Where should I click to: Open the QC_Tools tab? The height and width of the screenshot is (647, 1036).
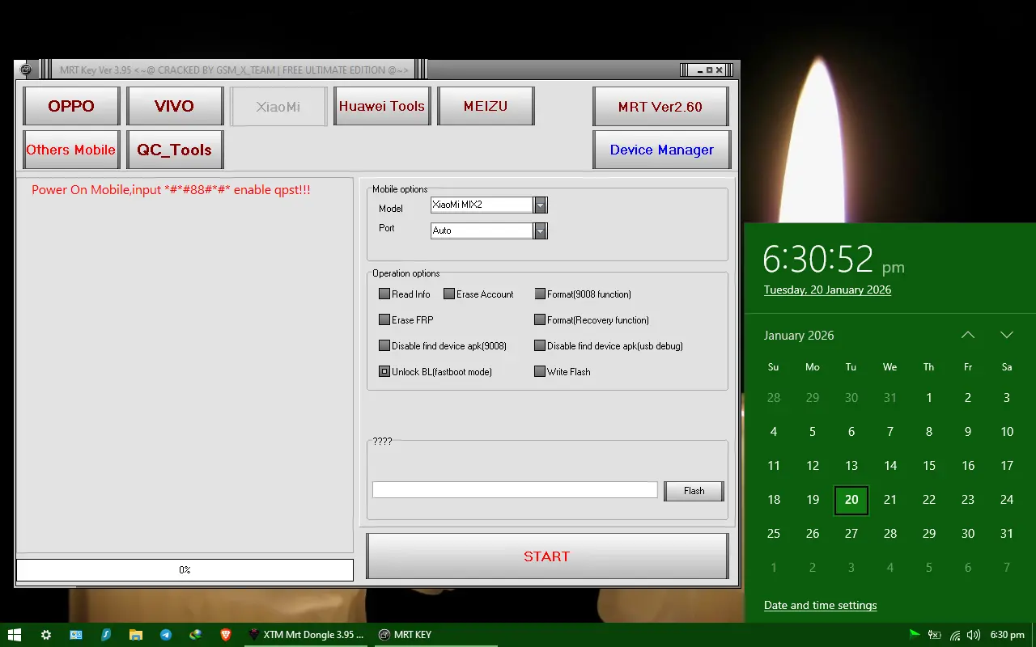click(175, 150)
